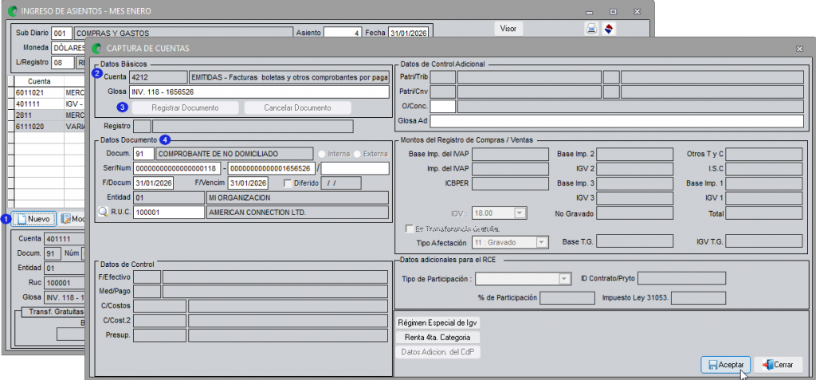Open Régimen Especial de Igv
Image resolution: width=816 pixels, height=380 pixels.
click(437, 322)
